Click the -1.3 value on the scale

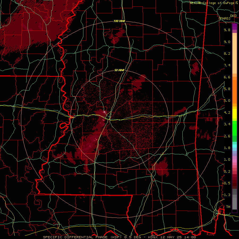click(226, 195)
